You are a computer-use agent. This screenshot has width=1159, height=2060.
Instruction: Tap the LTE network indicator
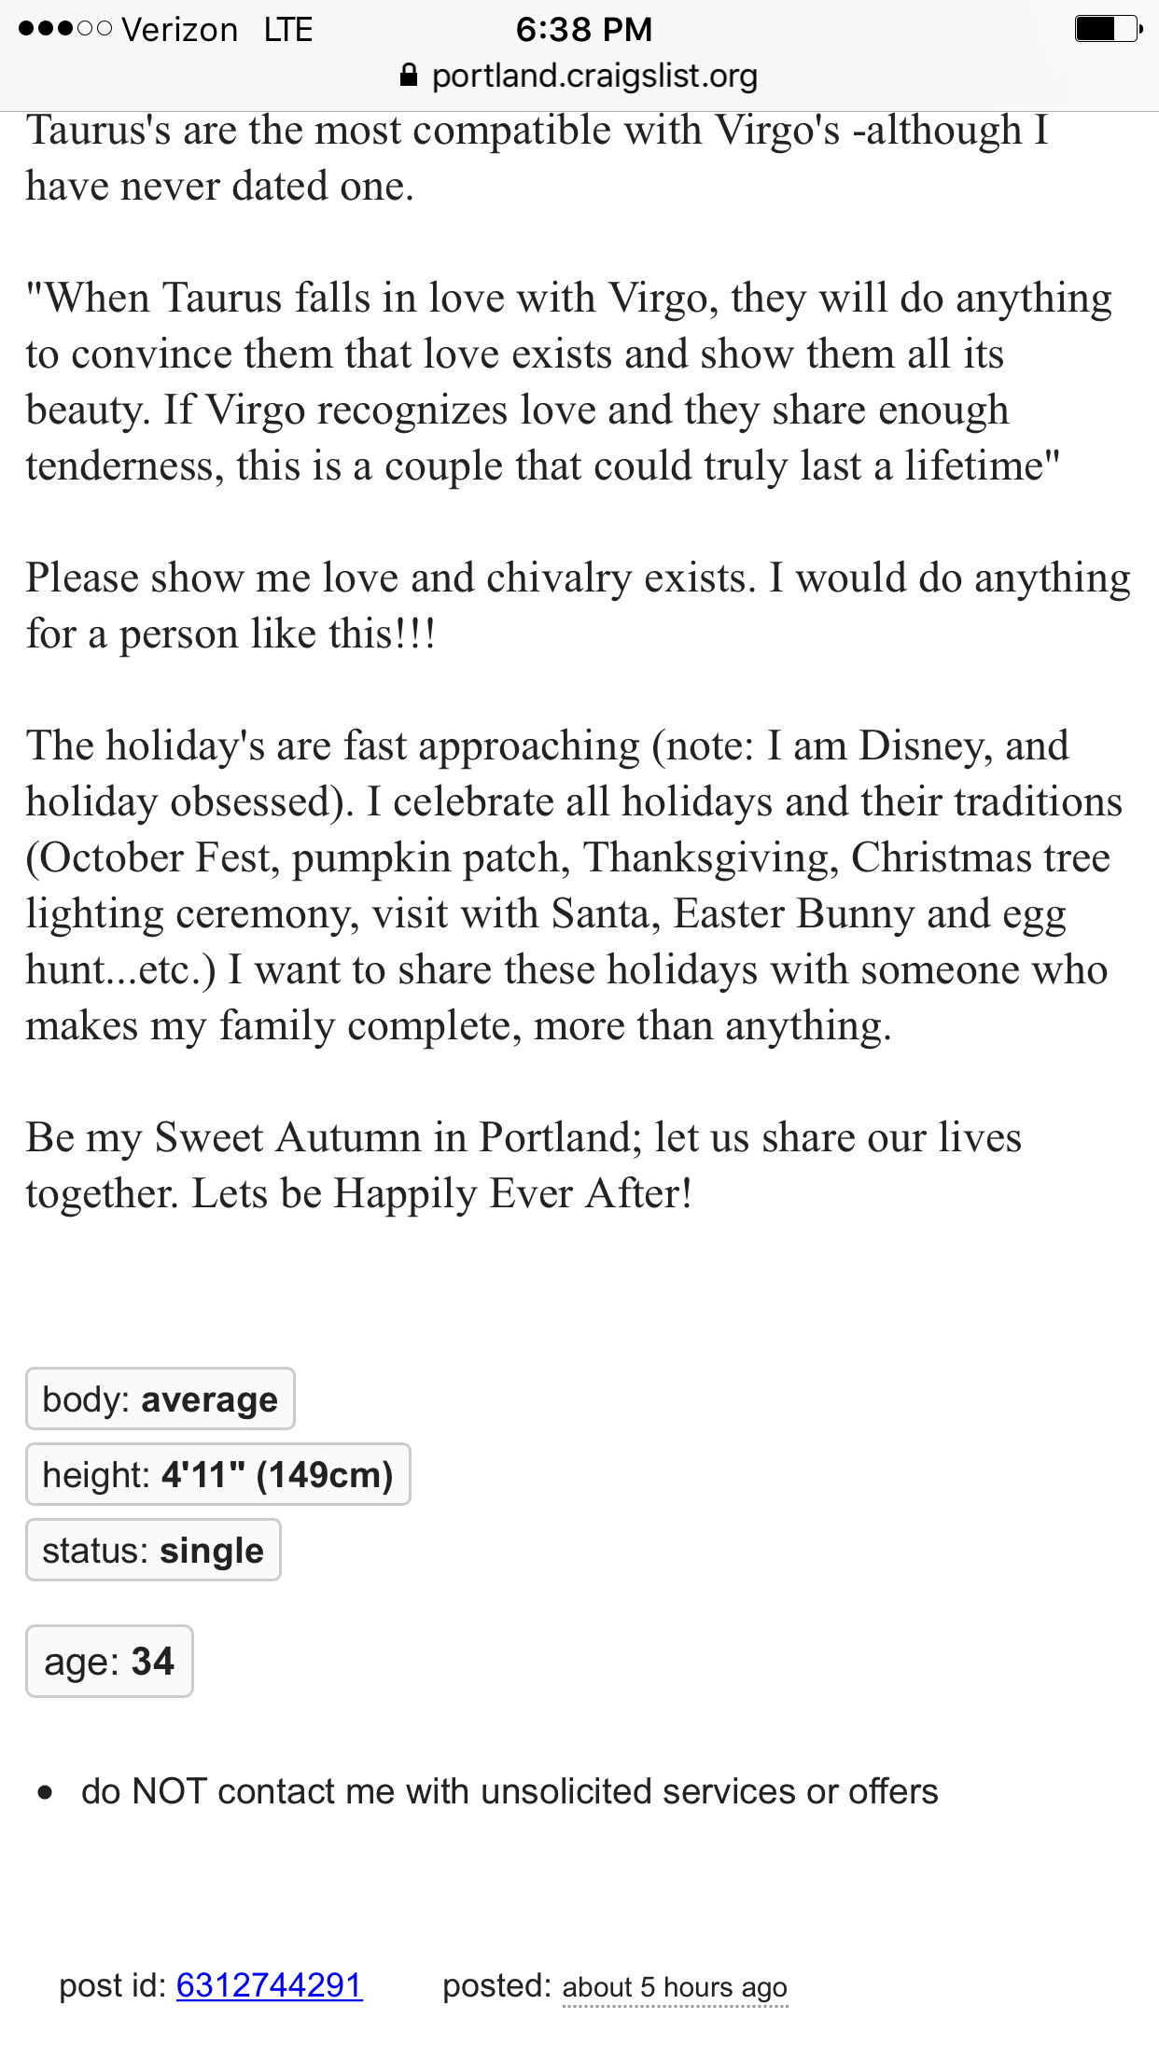[x=287, y=30]
